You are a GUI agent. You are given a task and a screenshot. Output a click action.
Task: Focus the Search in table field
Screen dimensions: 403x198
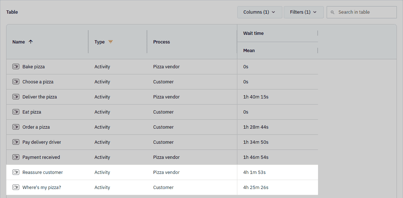[x=362, y=12]
